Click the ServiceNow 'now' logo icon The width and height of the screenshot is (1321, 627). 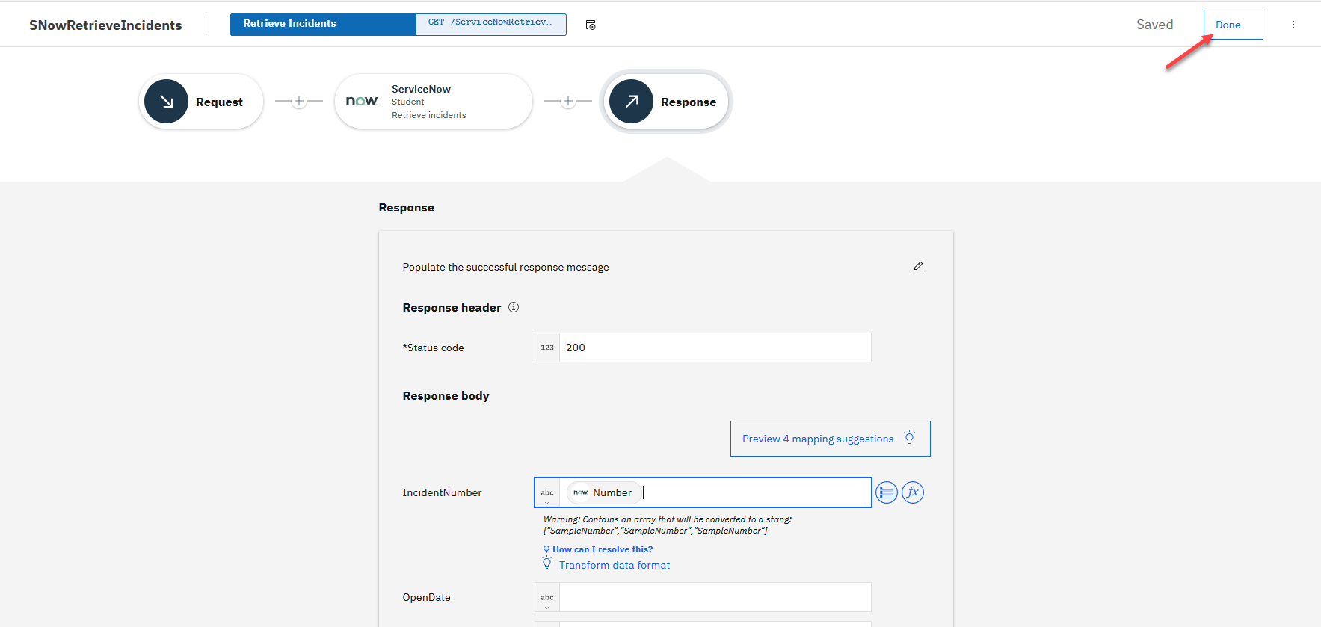(x=362, y=101)
